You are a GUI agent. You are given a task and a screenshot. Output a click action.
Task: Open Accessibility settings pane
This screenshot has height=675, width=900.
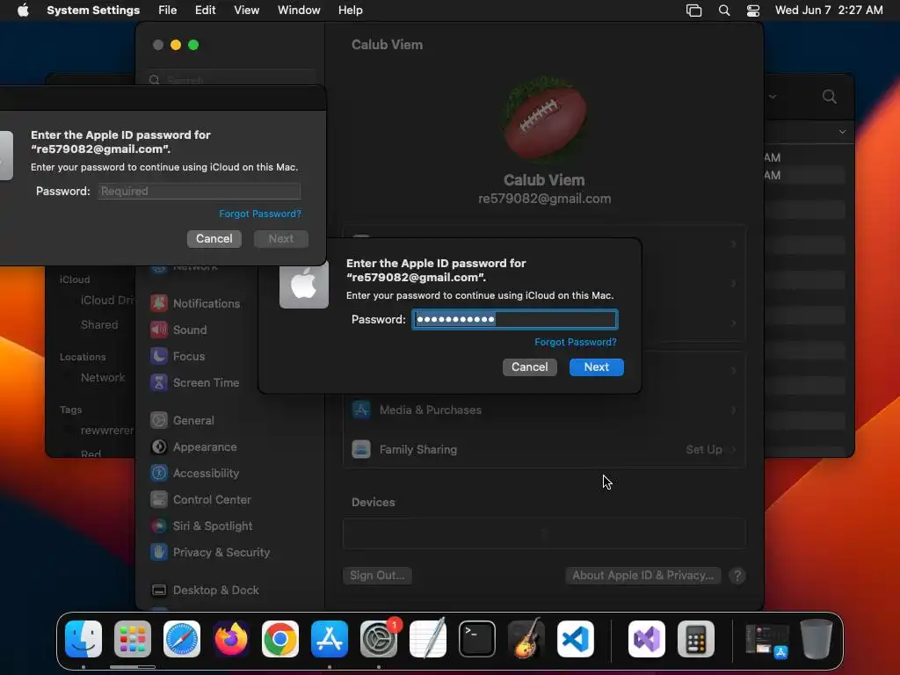(194, 473)
